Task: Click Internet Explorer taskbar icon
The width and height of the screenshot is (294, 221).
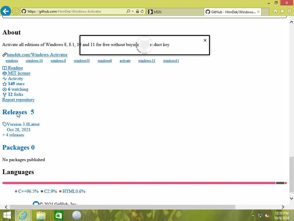Action: (23, 215)
